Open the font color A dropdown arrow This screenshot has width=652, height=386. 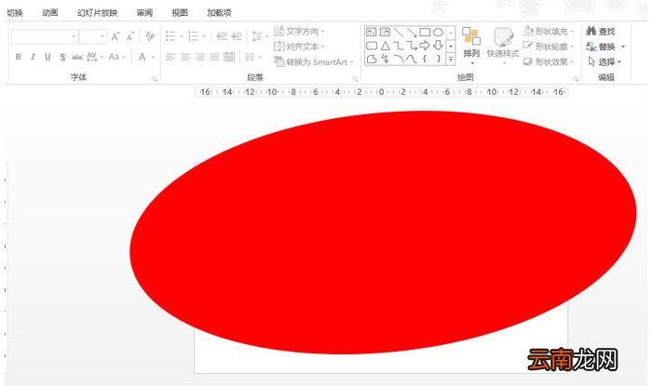[153, 57]
